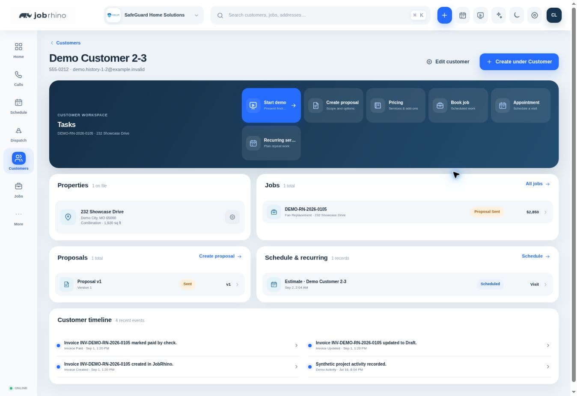
Task: Click the briefcase icon of job DEMO-RN-2026-0105
Action: 274,212
